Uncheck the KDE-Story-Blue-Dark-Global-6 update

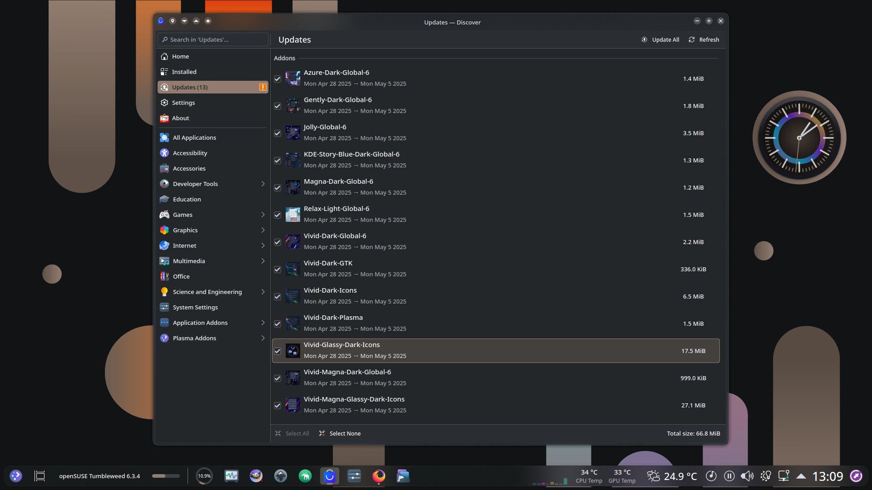(x=277, y=161)
